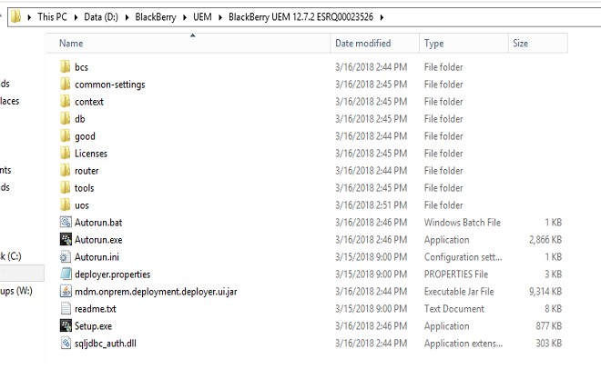
Task: Click the Type column header
Action: pos(434,43)
